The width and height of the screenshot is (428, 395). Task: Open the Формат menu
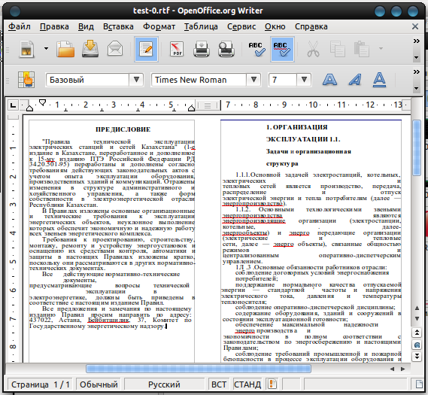click(x=159, y=26)
